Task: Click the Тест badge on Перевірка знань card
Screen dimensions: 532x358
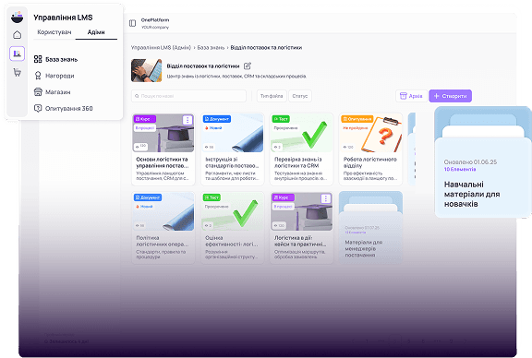Action: pyautogui.click(x=281, y=119)
